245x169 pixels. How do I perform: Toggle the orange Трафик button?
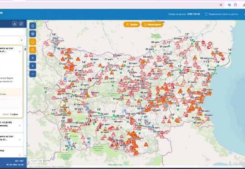[132, 25]
